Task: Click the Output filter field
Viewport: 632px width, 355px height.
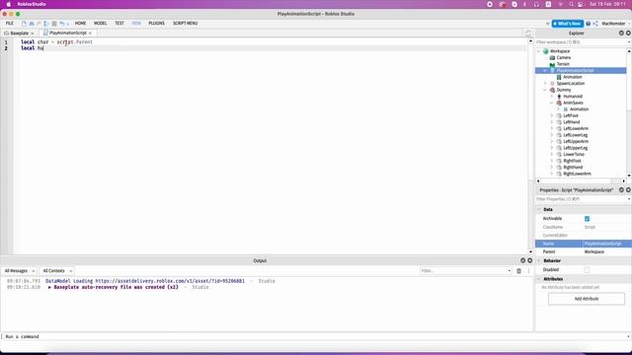Action: (x=465, y=271)
